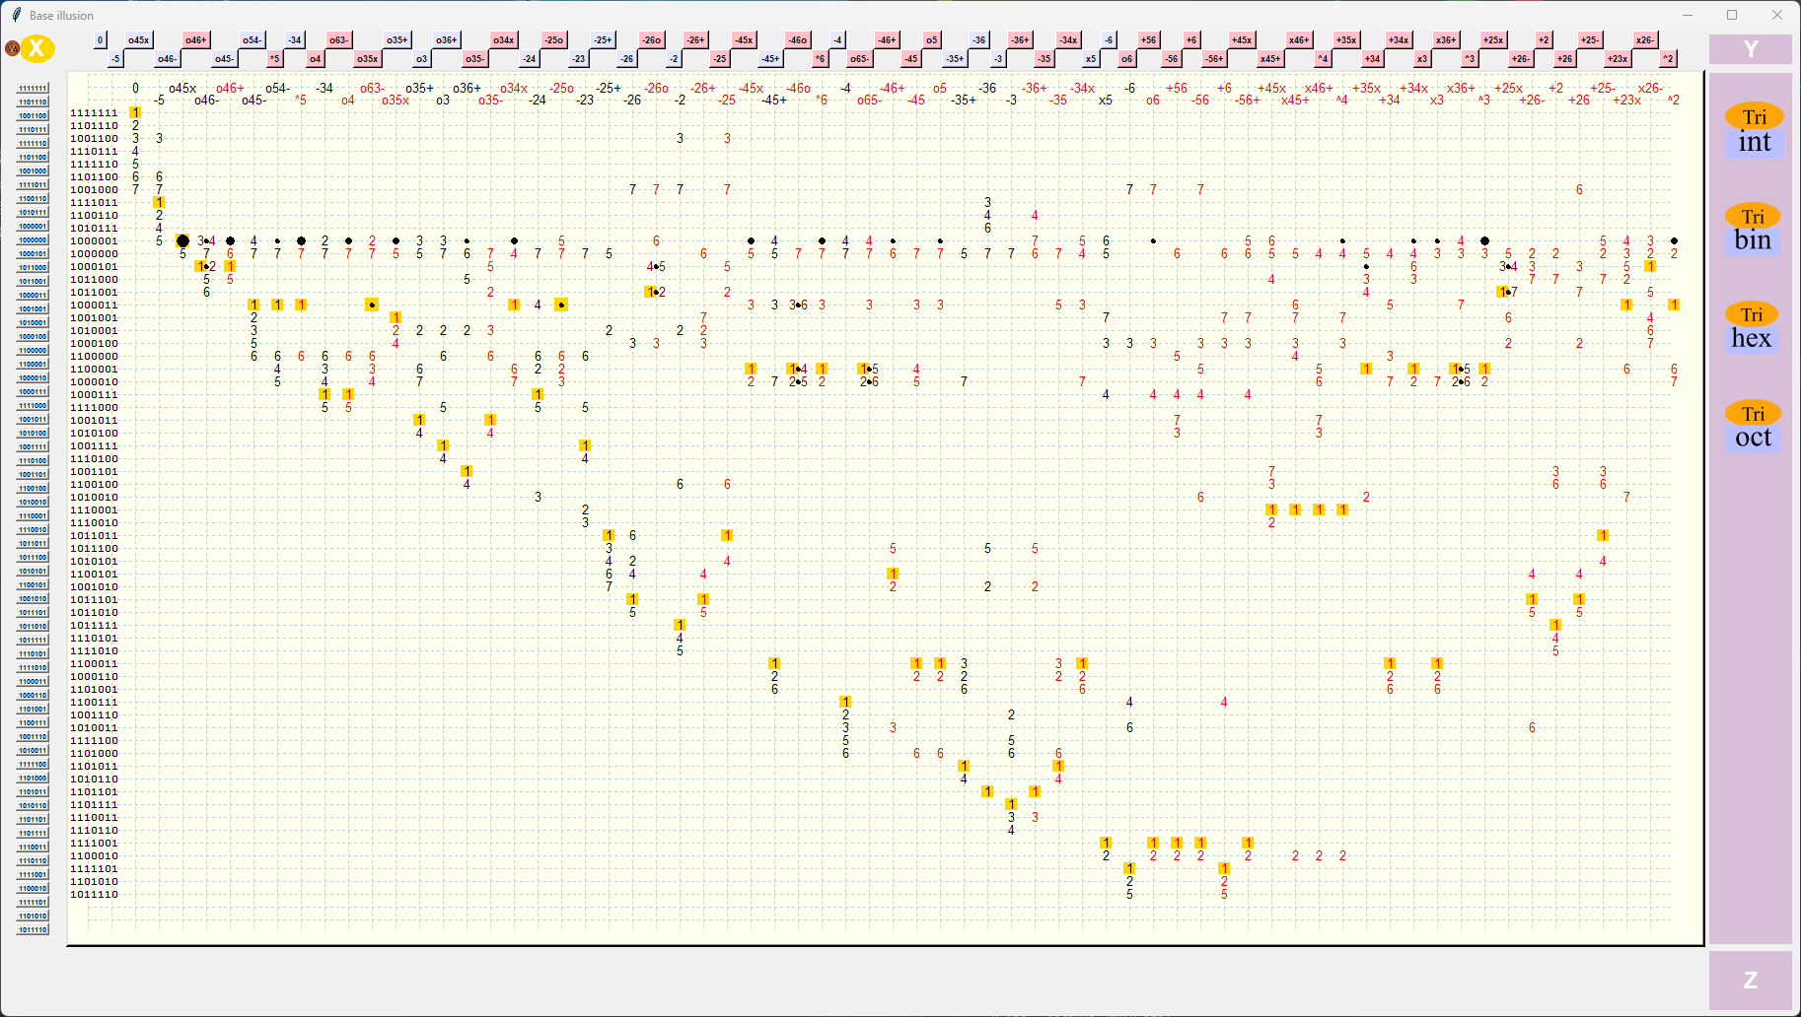Screen dimensions: 1801x1017
Task: Click the pink 'x26-' top row button
Action: [x=1645, y=39]
